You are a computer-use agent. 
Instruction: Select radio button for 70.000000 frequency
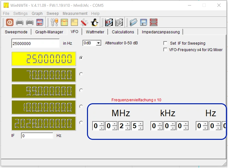point(81,74)
